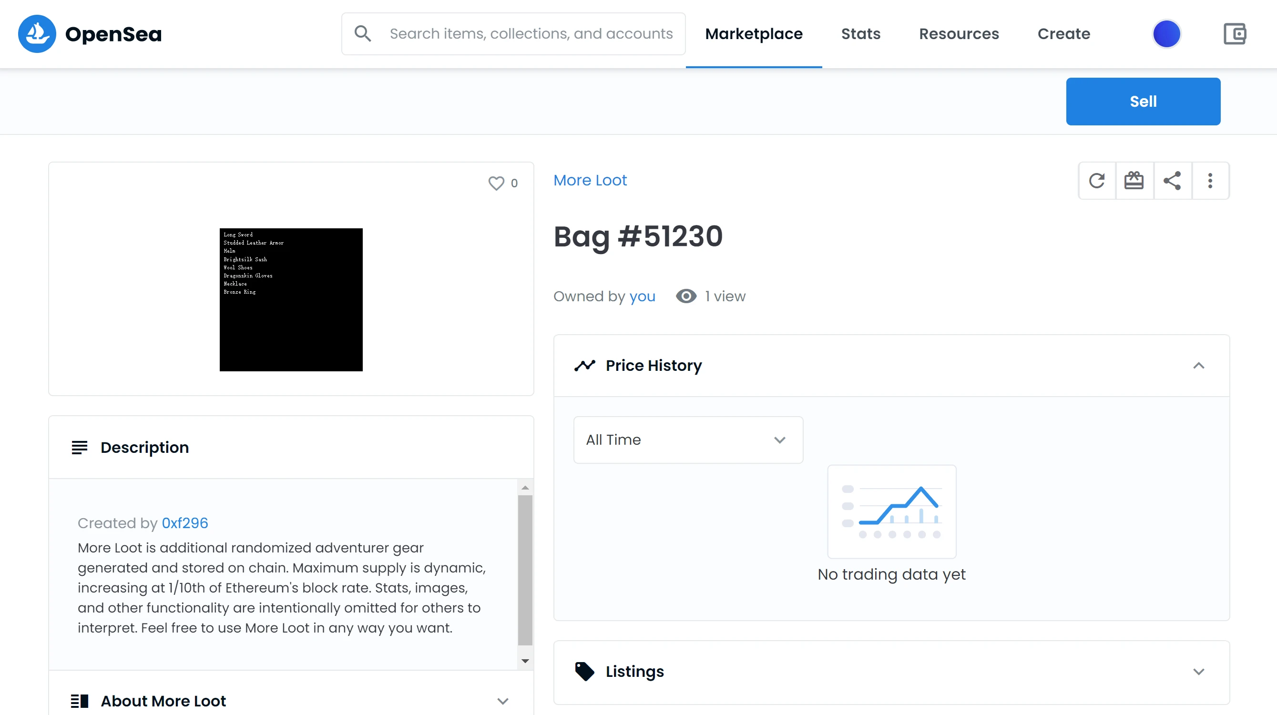Click the refresh metadata icon

pyautogui.click(x=1097, y=181)
